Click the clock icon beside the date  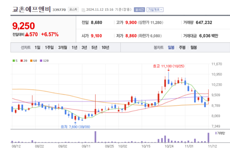pos(83,10)
